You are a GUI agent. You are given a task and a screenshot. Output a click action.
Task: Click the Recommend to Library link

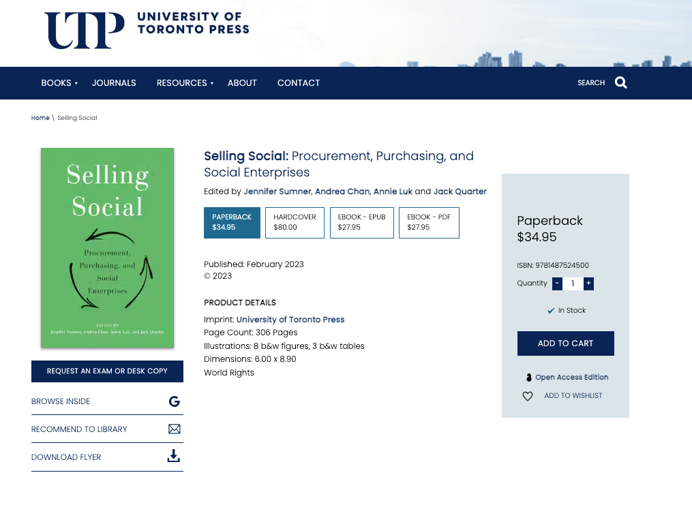(79, 429)
